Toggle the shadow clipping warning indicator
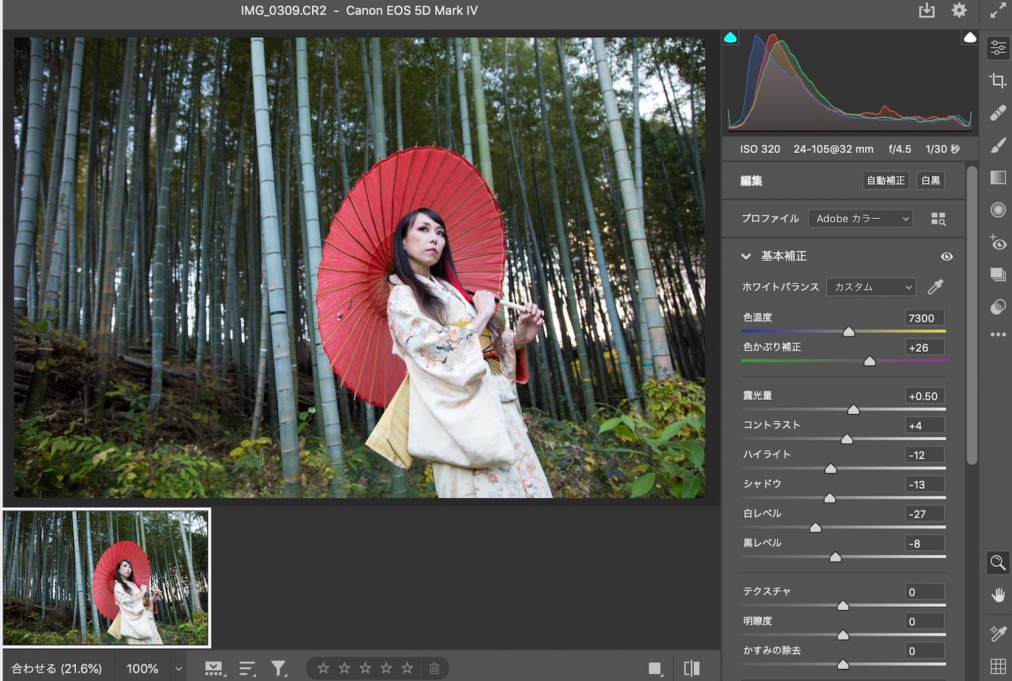1012x681 pixels. (730, 38)
